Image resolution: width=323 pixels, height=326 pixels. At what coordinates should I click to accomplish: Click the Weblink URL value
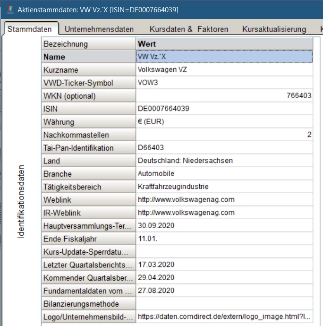224,199
